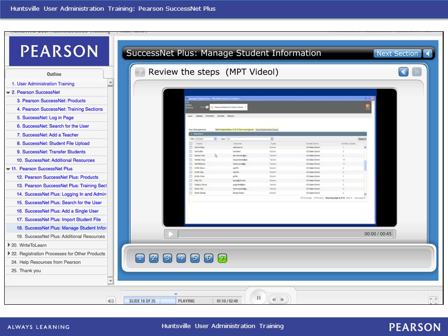
Task: Toggle full screen icon at bottom right
Action: pos(433,301)
